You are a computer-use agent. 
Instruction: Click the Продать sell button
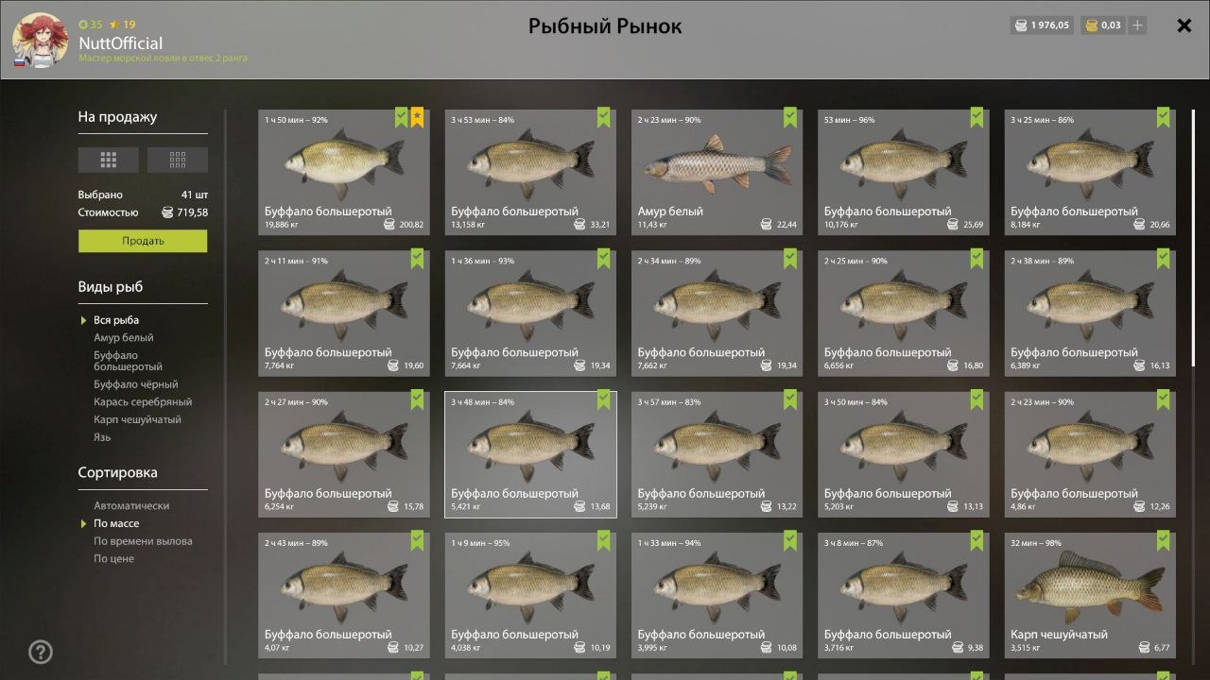pyautogui.click(x=143, y=241)
